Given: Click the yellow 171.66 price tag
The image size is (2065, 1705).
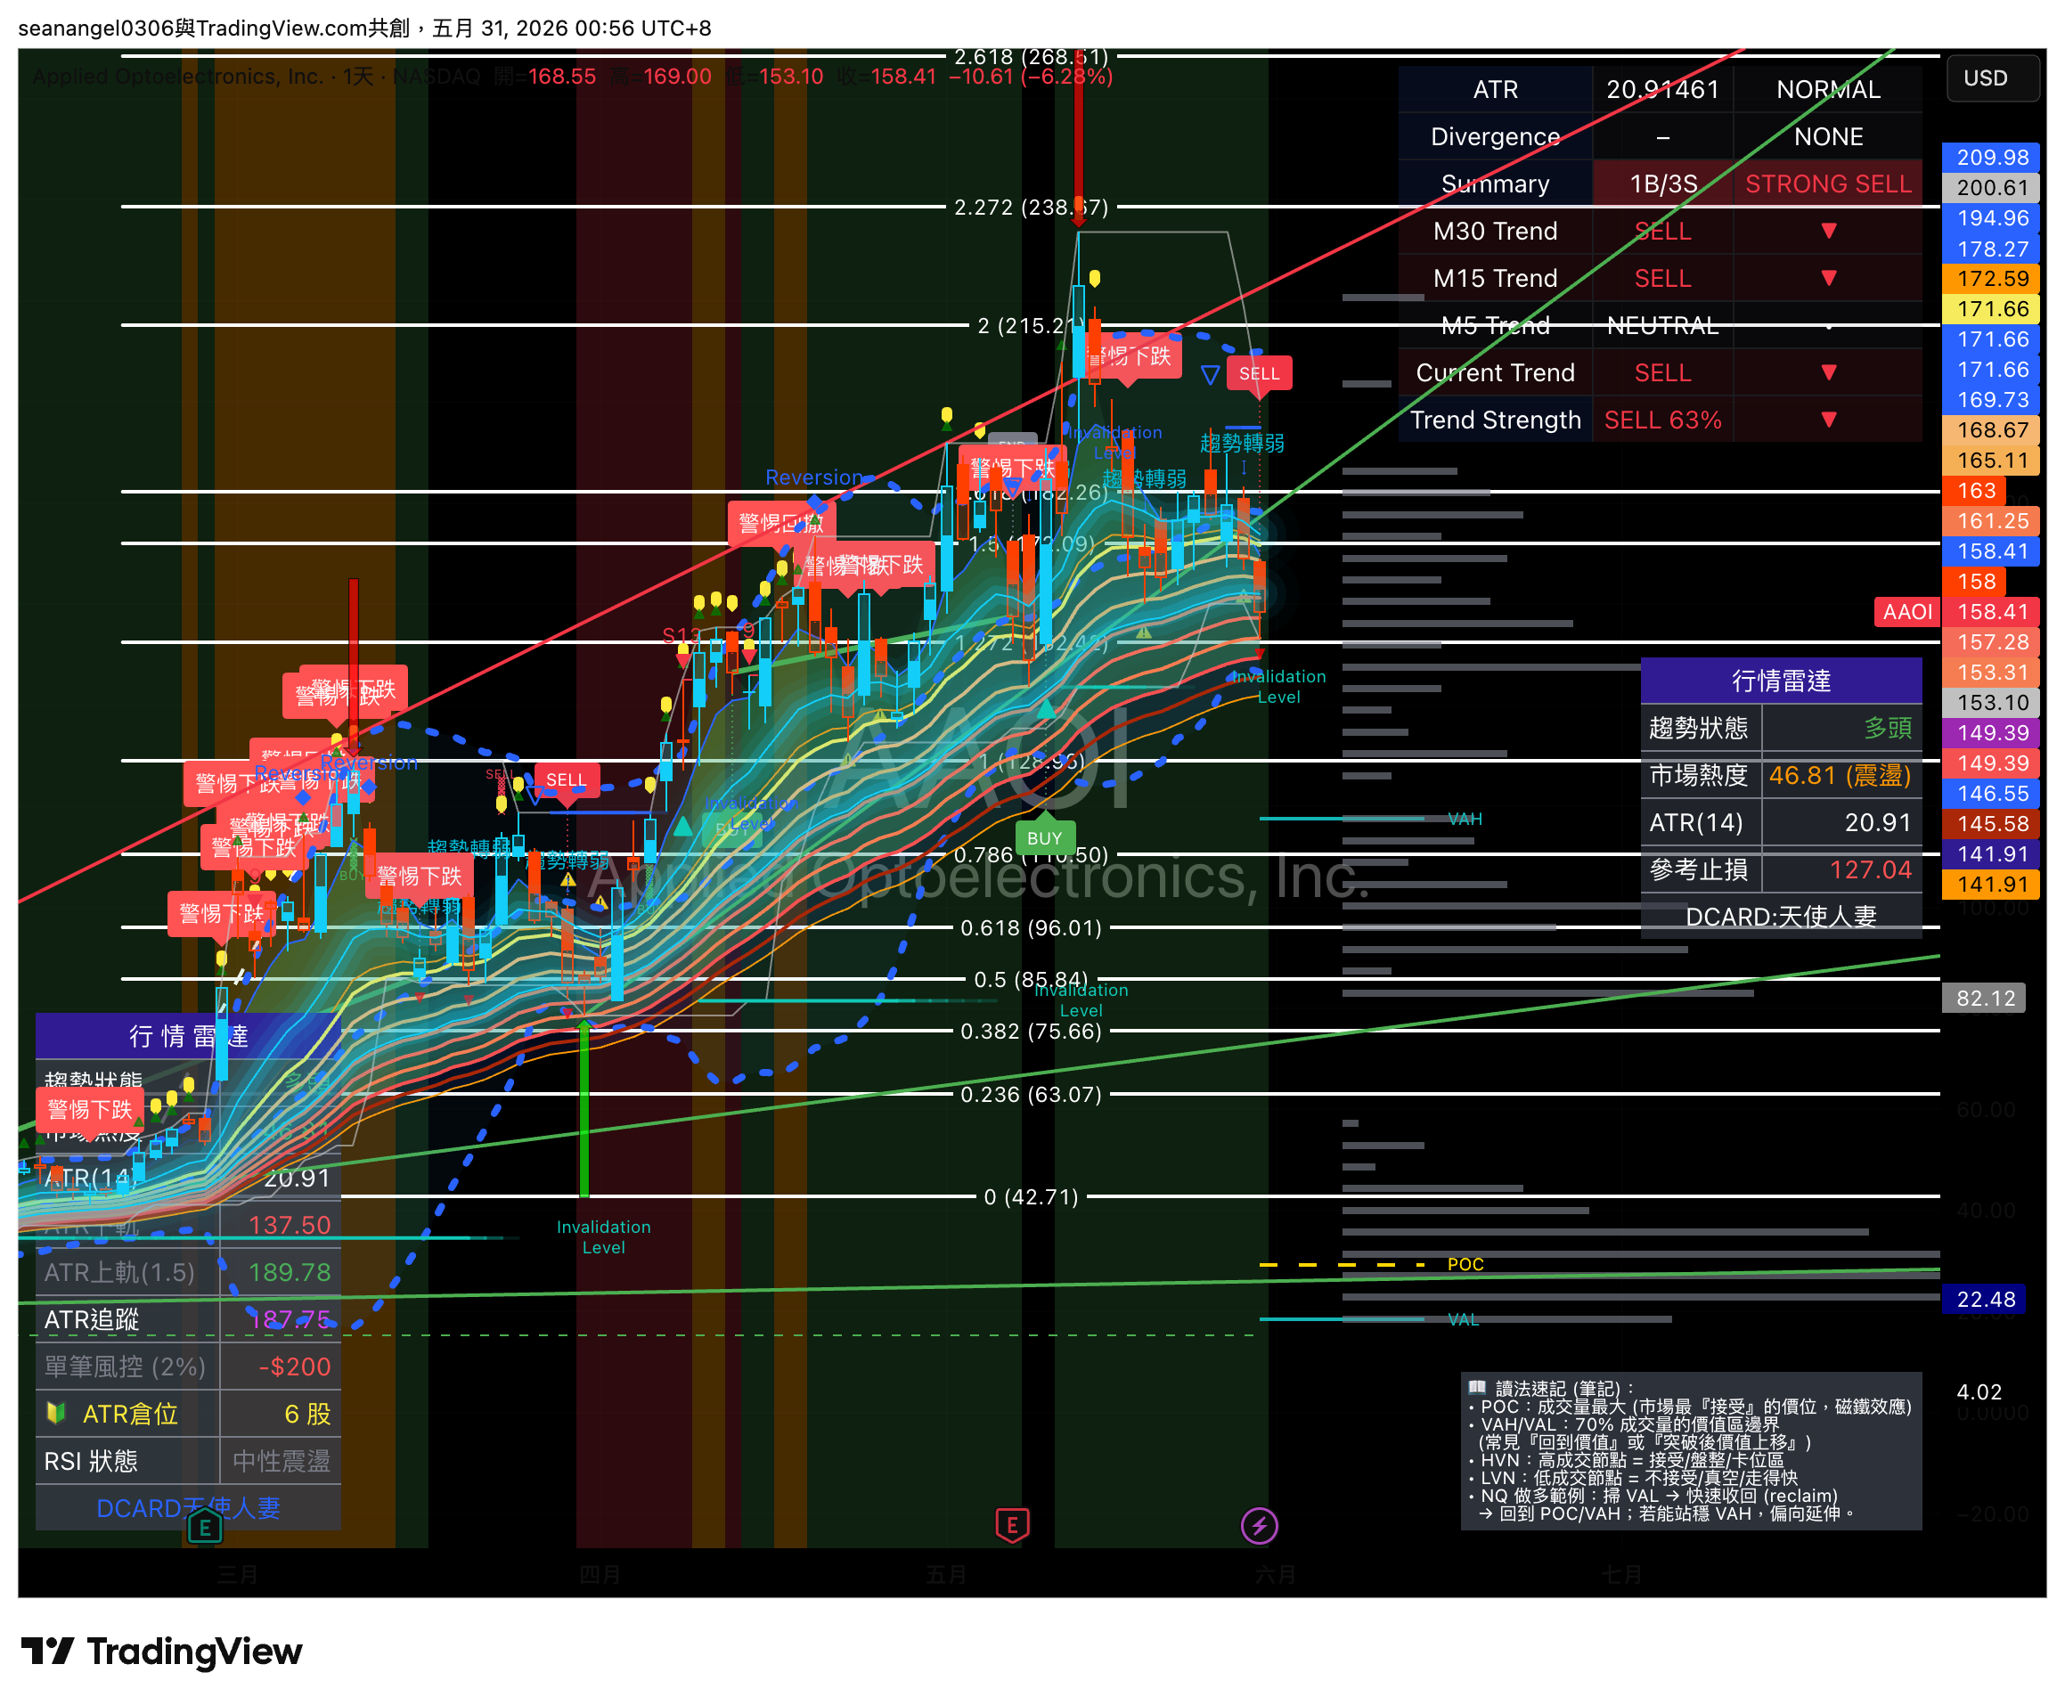Looking at the screenshot, I should pos(1990,308).
